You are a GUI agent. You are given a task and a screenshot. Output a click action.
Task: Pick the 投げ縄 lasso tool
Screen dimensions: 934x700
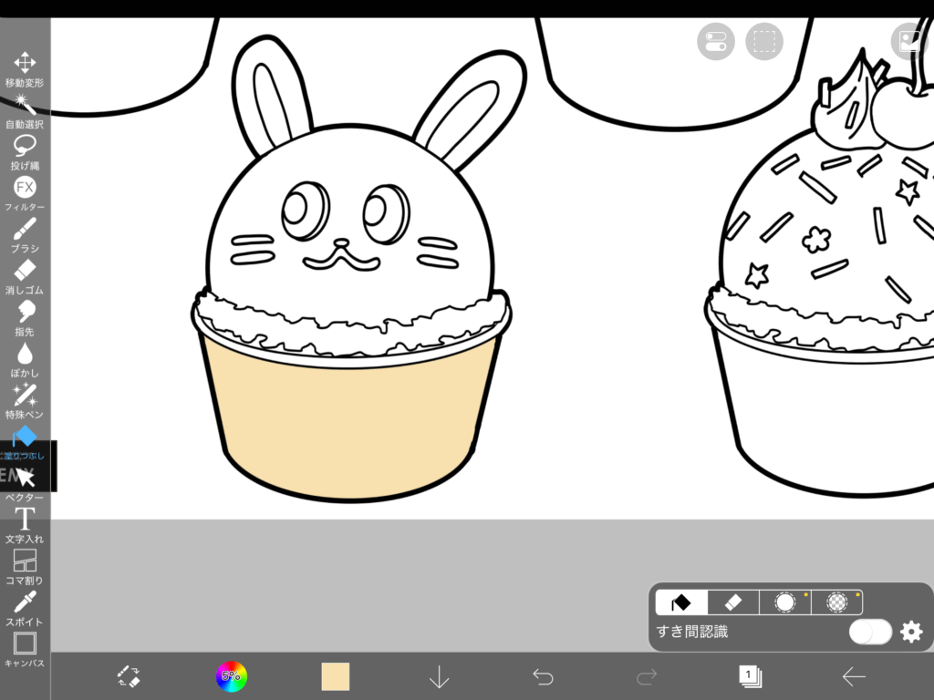click(x=25, y=146)
